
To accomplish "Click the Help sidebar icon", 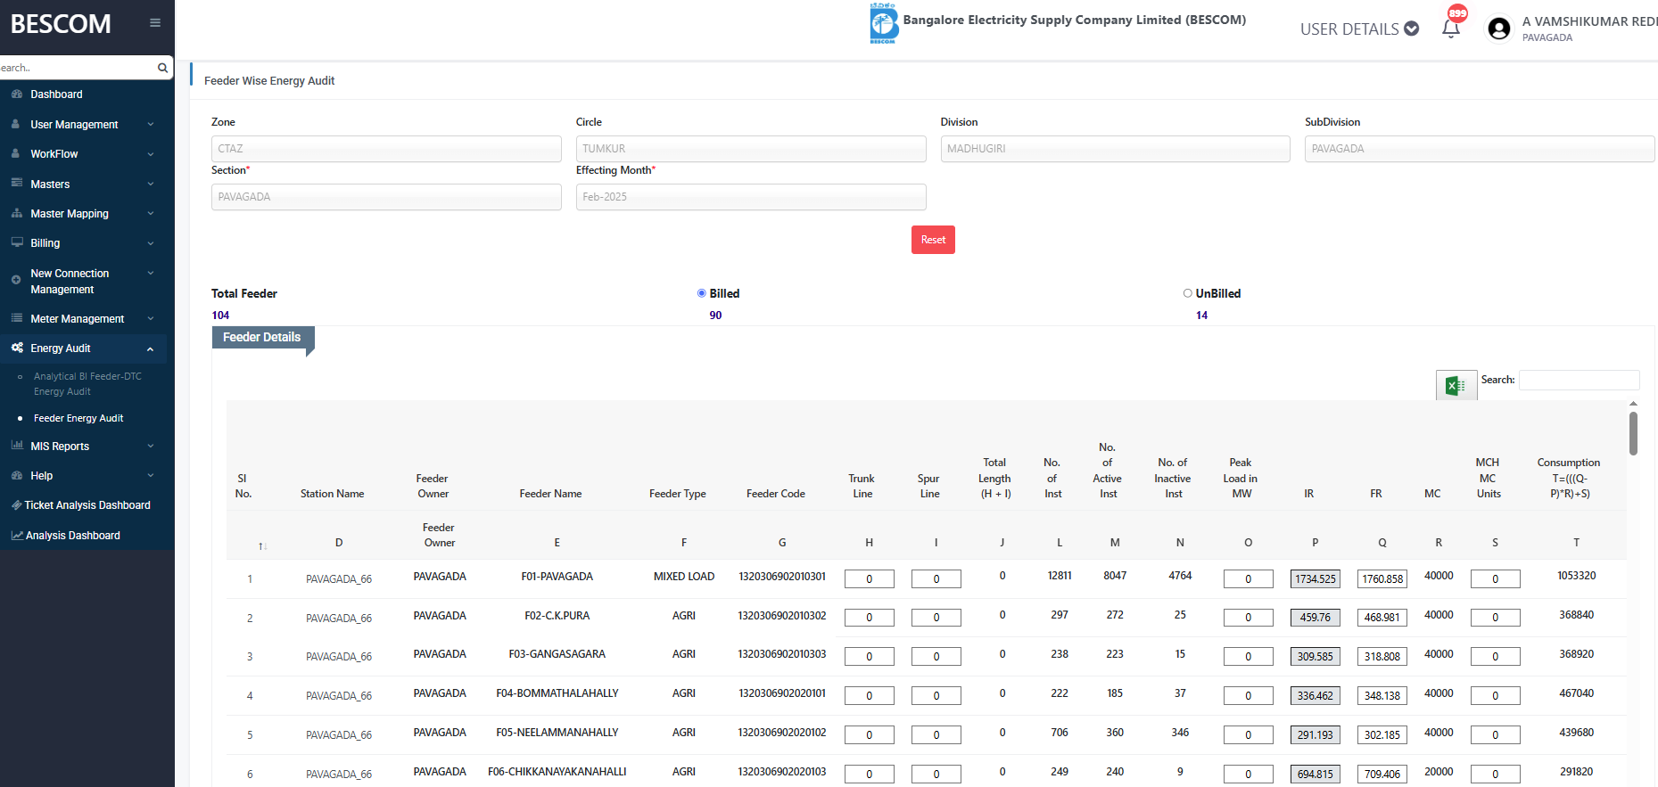I will 17,475.
